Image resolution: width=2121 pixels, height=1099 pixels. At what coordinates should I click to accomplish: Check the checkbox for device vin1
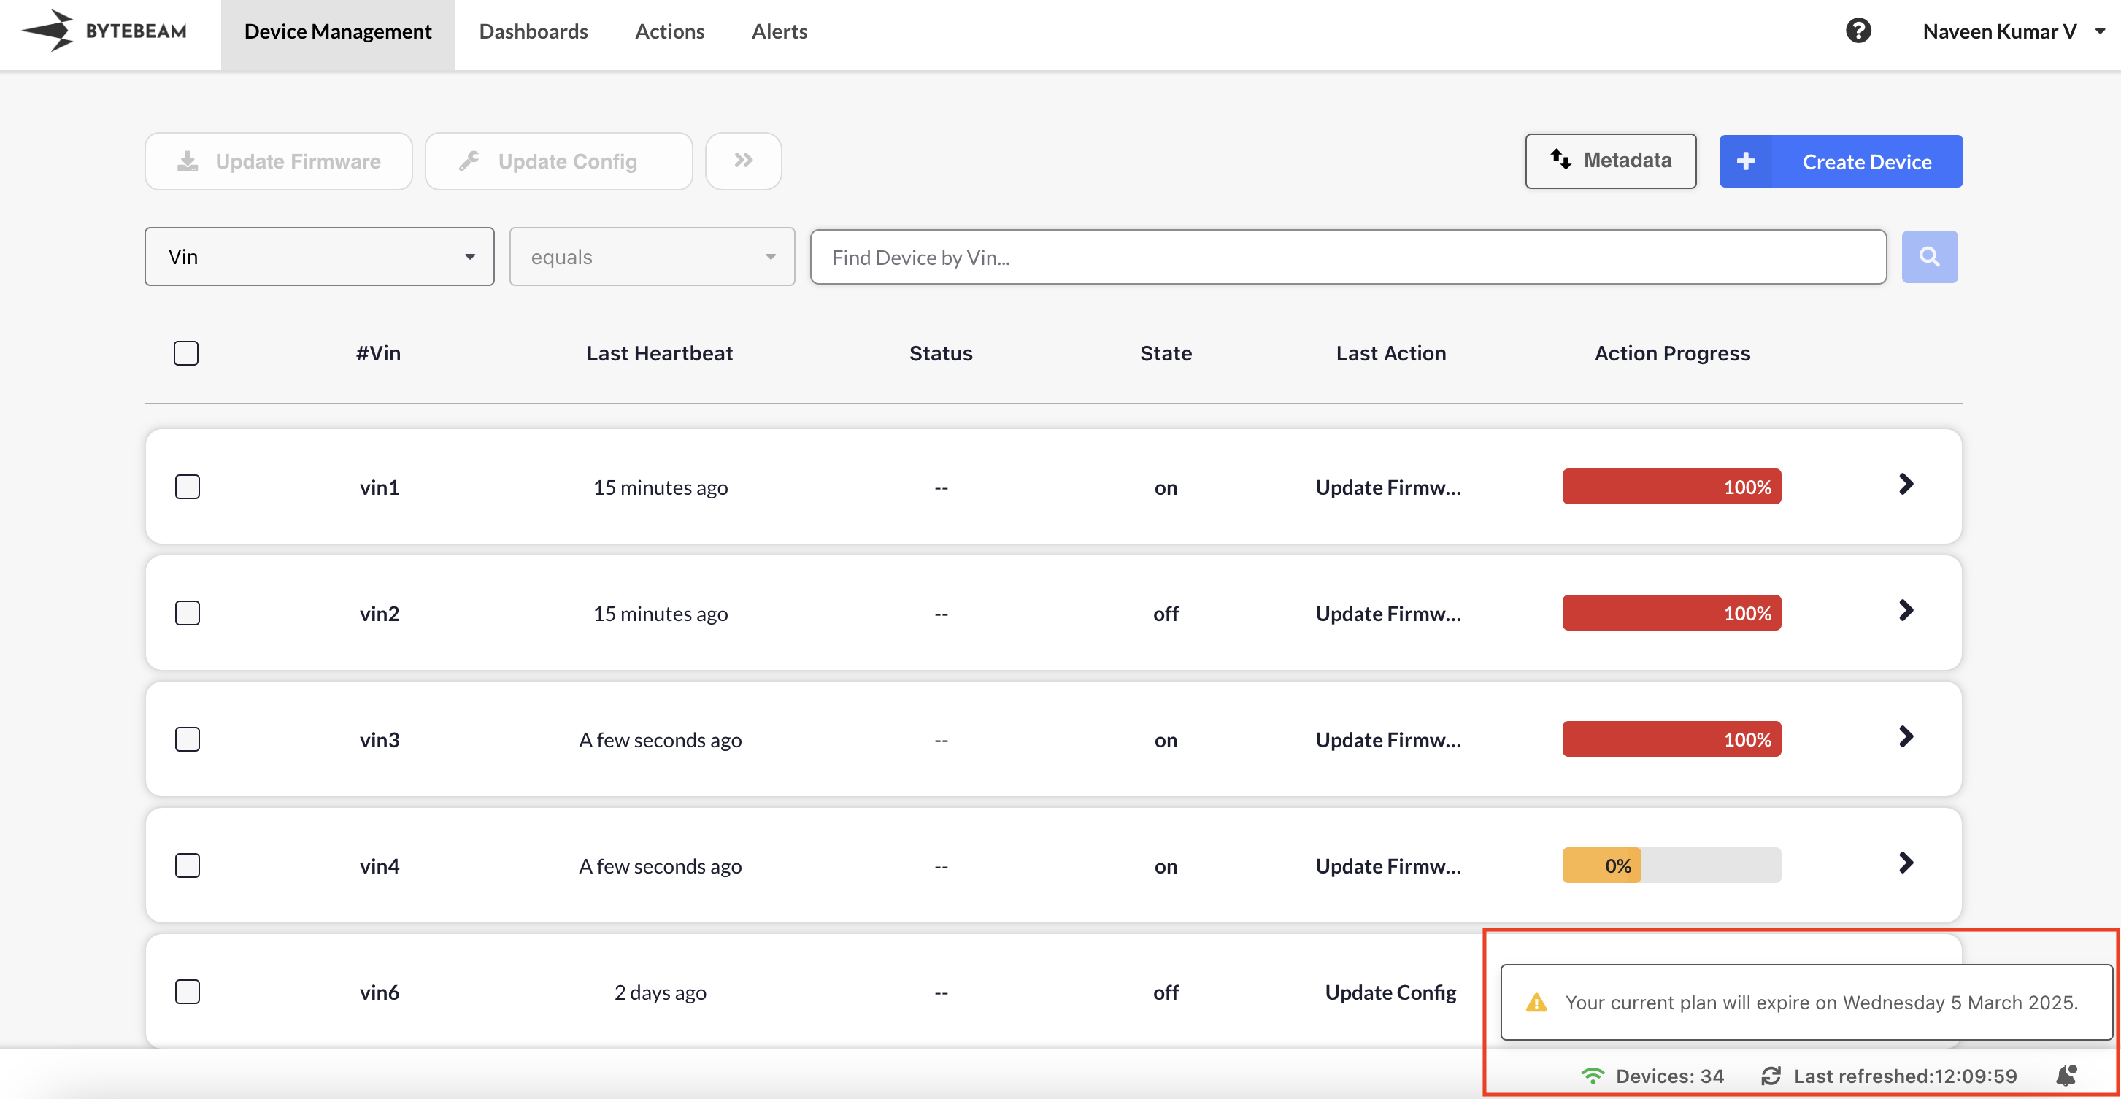pos(188,487)
